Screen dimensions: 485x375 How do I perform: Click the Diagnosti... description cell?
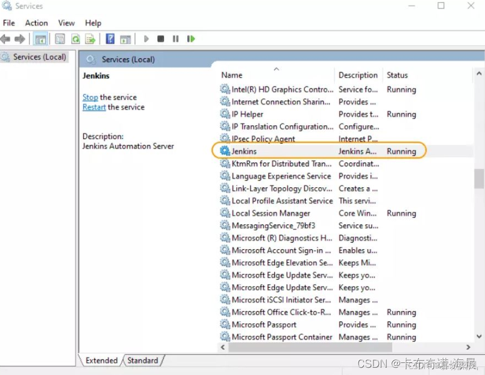click(357, 238)
